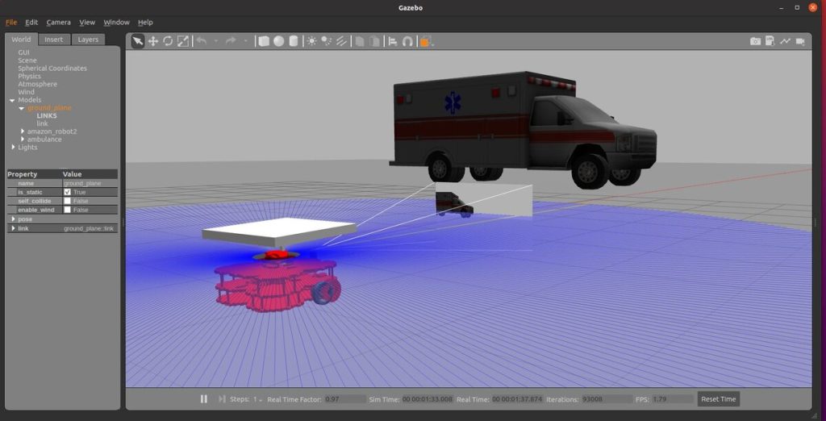Click the Real Time value field
Image resolution: width=826 pixels, height=421 pixels.
pyautogui.click(x=517, y=399)
